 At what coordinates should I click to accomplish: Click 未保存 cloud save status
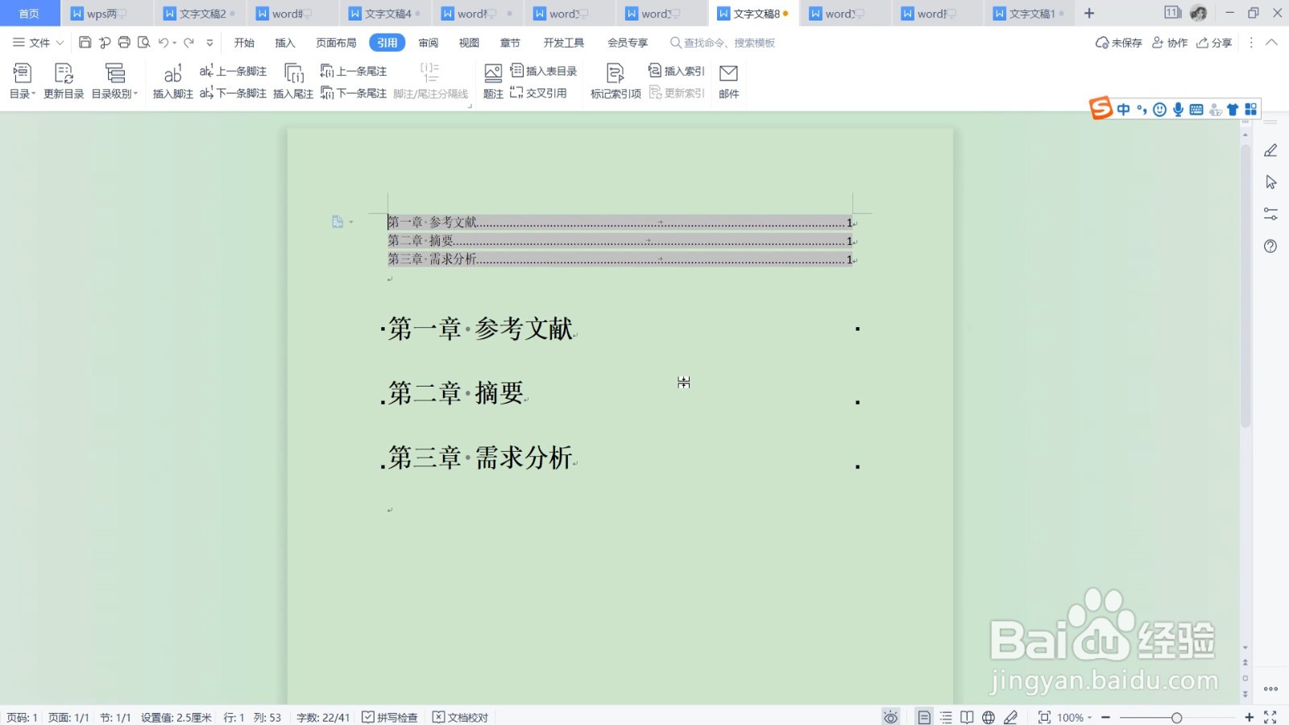[x=1118, y=43]
